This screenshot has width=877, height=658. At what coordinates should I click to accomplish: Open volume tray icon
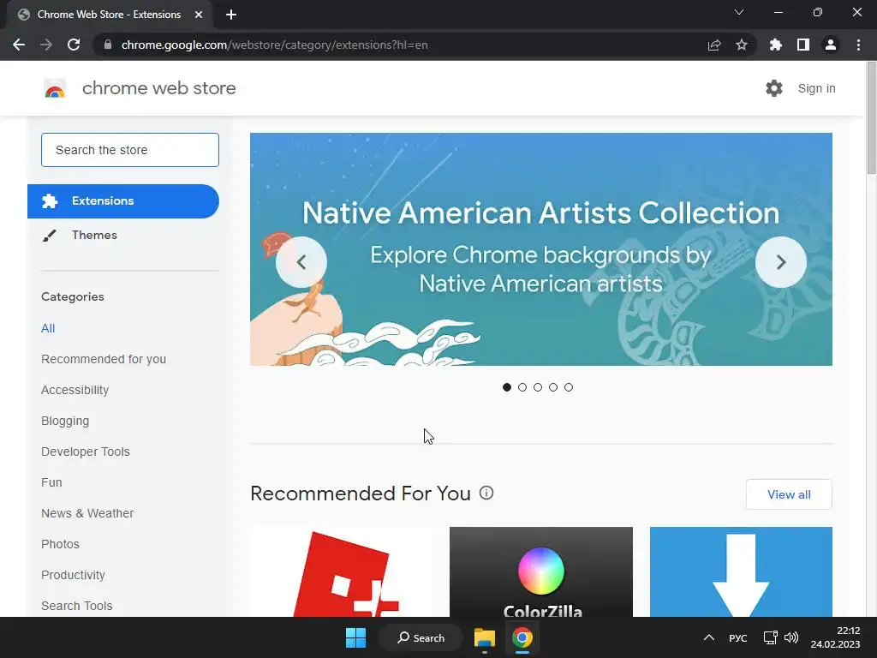pos(790,637)
